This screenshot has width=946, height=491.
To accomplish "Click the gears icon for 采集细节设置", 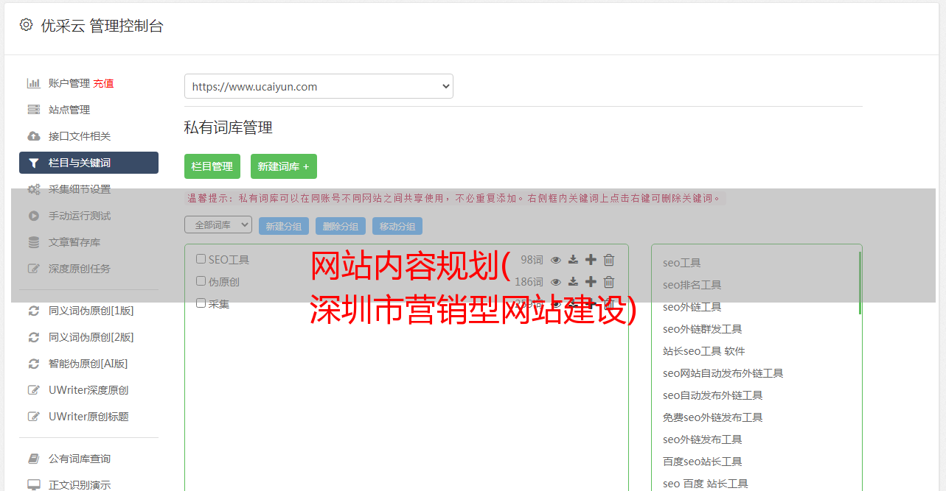I will (x=34, y=189).
